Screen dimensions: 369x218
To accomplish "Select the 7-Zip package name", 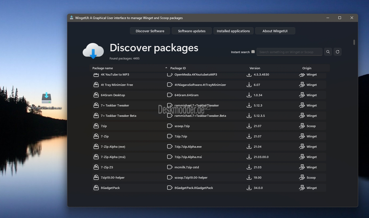I will click(x=105, y=136).
